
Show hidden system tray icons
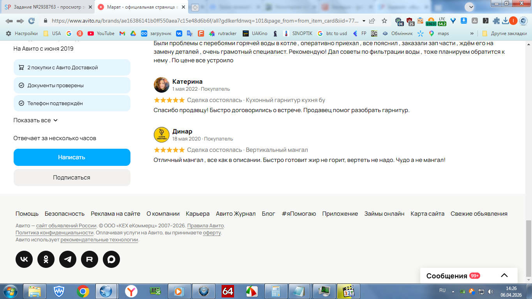(453, 291)
